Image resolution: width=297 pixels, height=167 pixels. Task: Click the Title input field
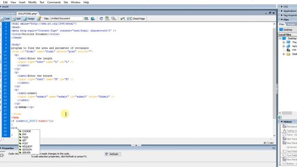pyautogui.click(x=66, y=19)
